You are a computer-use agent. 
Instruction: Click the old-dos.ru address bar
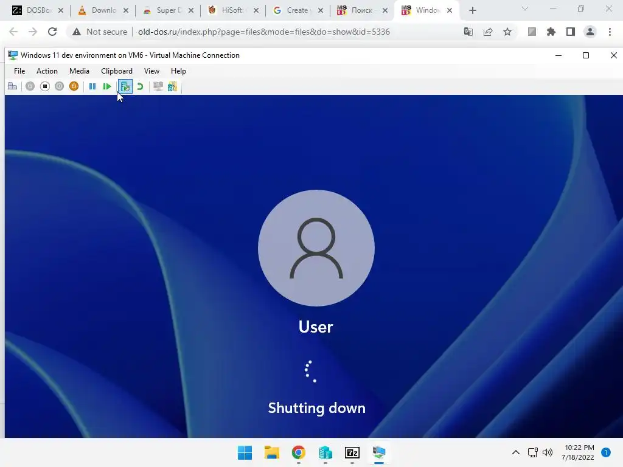coord(264,32)
